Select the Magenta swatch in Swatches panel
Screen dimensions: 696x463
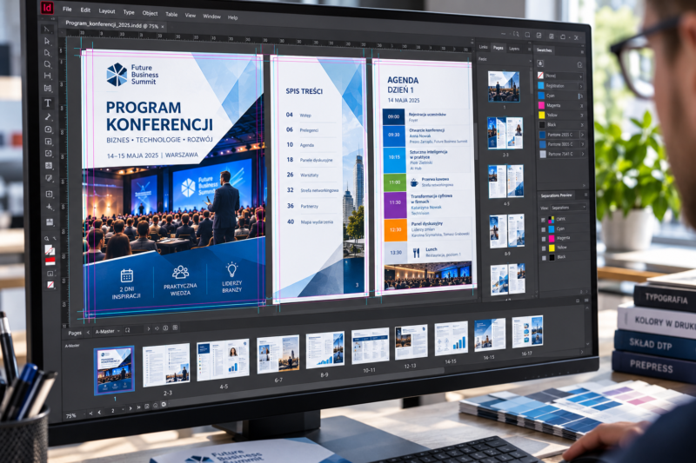tap(561, 105)
